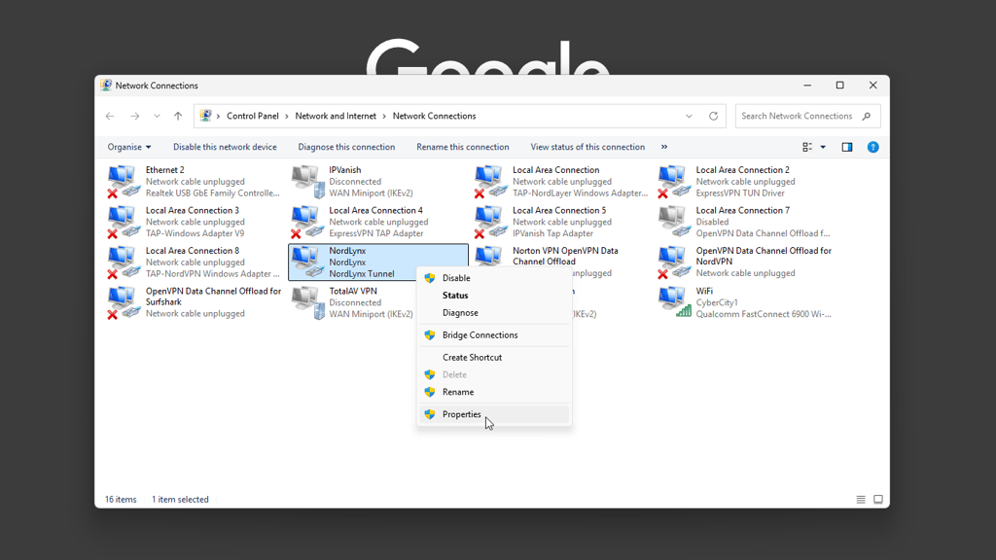Viewport: 996px width, 560px height.
Task: Click 'IPVanish Tap Adapter' text
Action: click(x=552, y=233)
